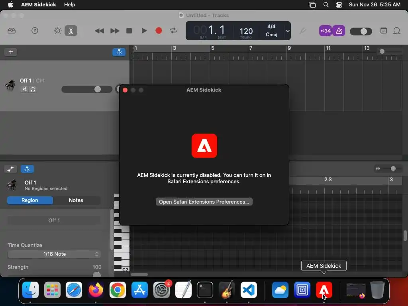
Task: Open GarageBand Quick Help button
Action: [x=35, y=31]
